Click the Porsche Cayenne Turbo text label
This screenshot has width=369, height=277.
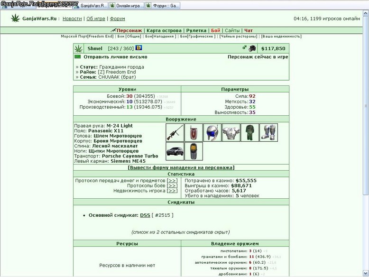tap(130, 156)
